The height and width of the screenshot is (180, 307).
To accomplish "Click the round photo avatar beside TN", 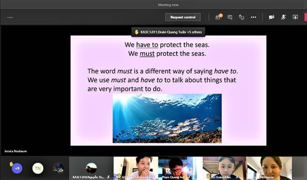I will 58,168.
